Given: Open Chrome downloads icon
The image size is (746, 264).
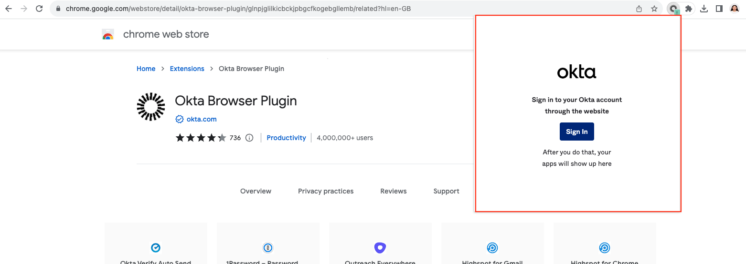Looking at the screenshot, I should [x=703, y=9].
